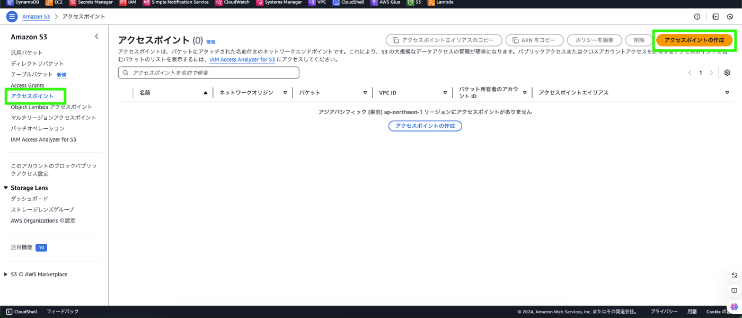The height and width of the screenshot is (318, 742).
Task: Open IAM Access Analyzer for S3 in sidebar
Action: (43, 140)
